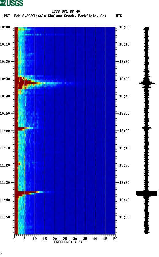Click the 19:00 UTC time label
Viewport: 159px width, 257px height.
coord(124,131)
